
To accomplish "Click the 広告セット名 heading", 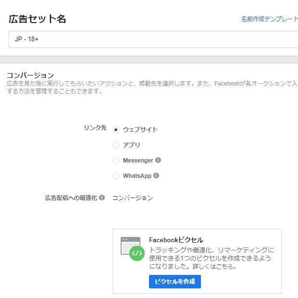I will [37, 19].
